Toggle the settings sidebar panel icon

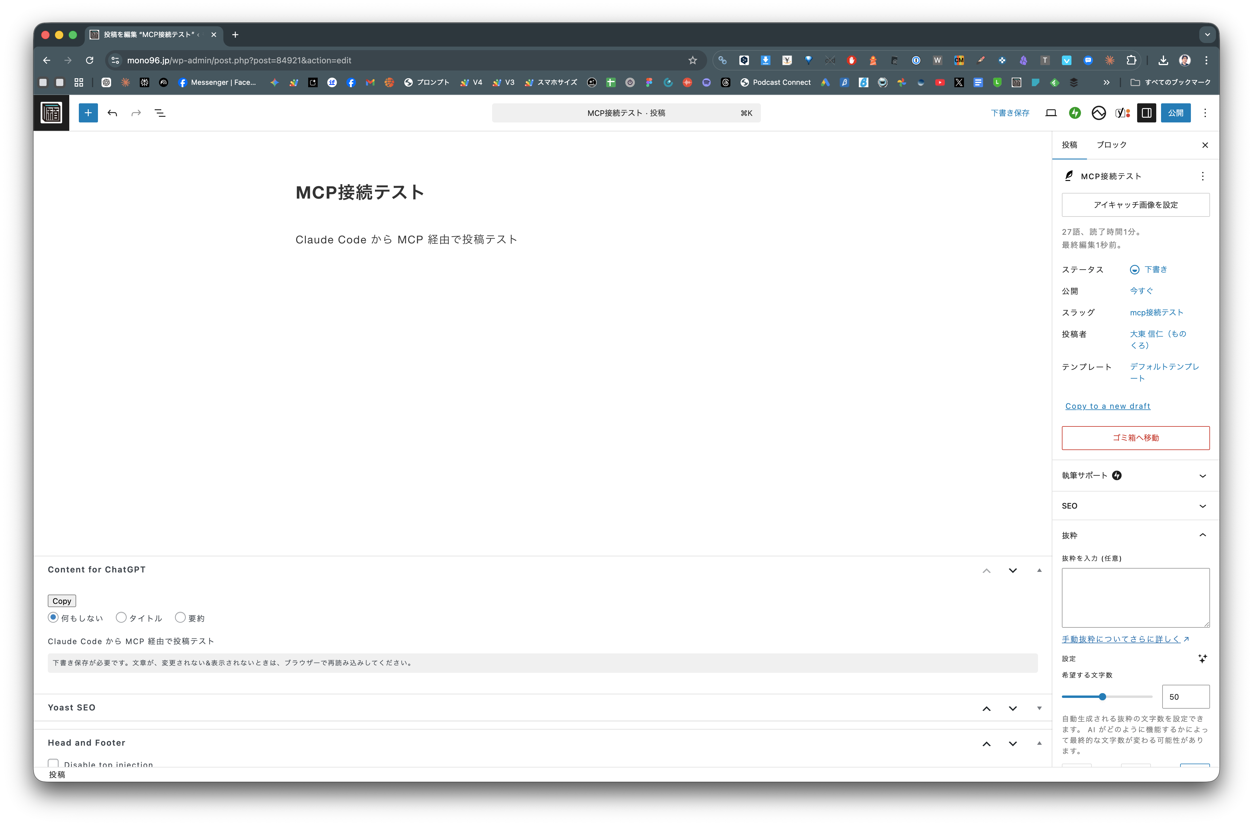point(1146,113)
